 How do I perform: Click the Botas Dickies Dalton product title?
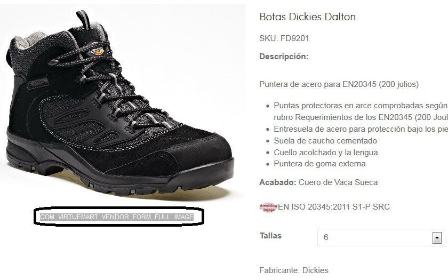(x=307, y=17)
